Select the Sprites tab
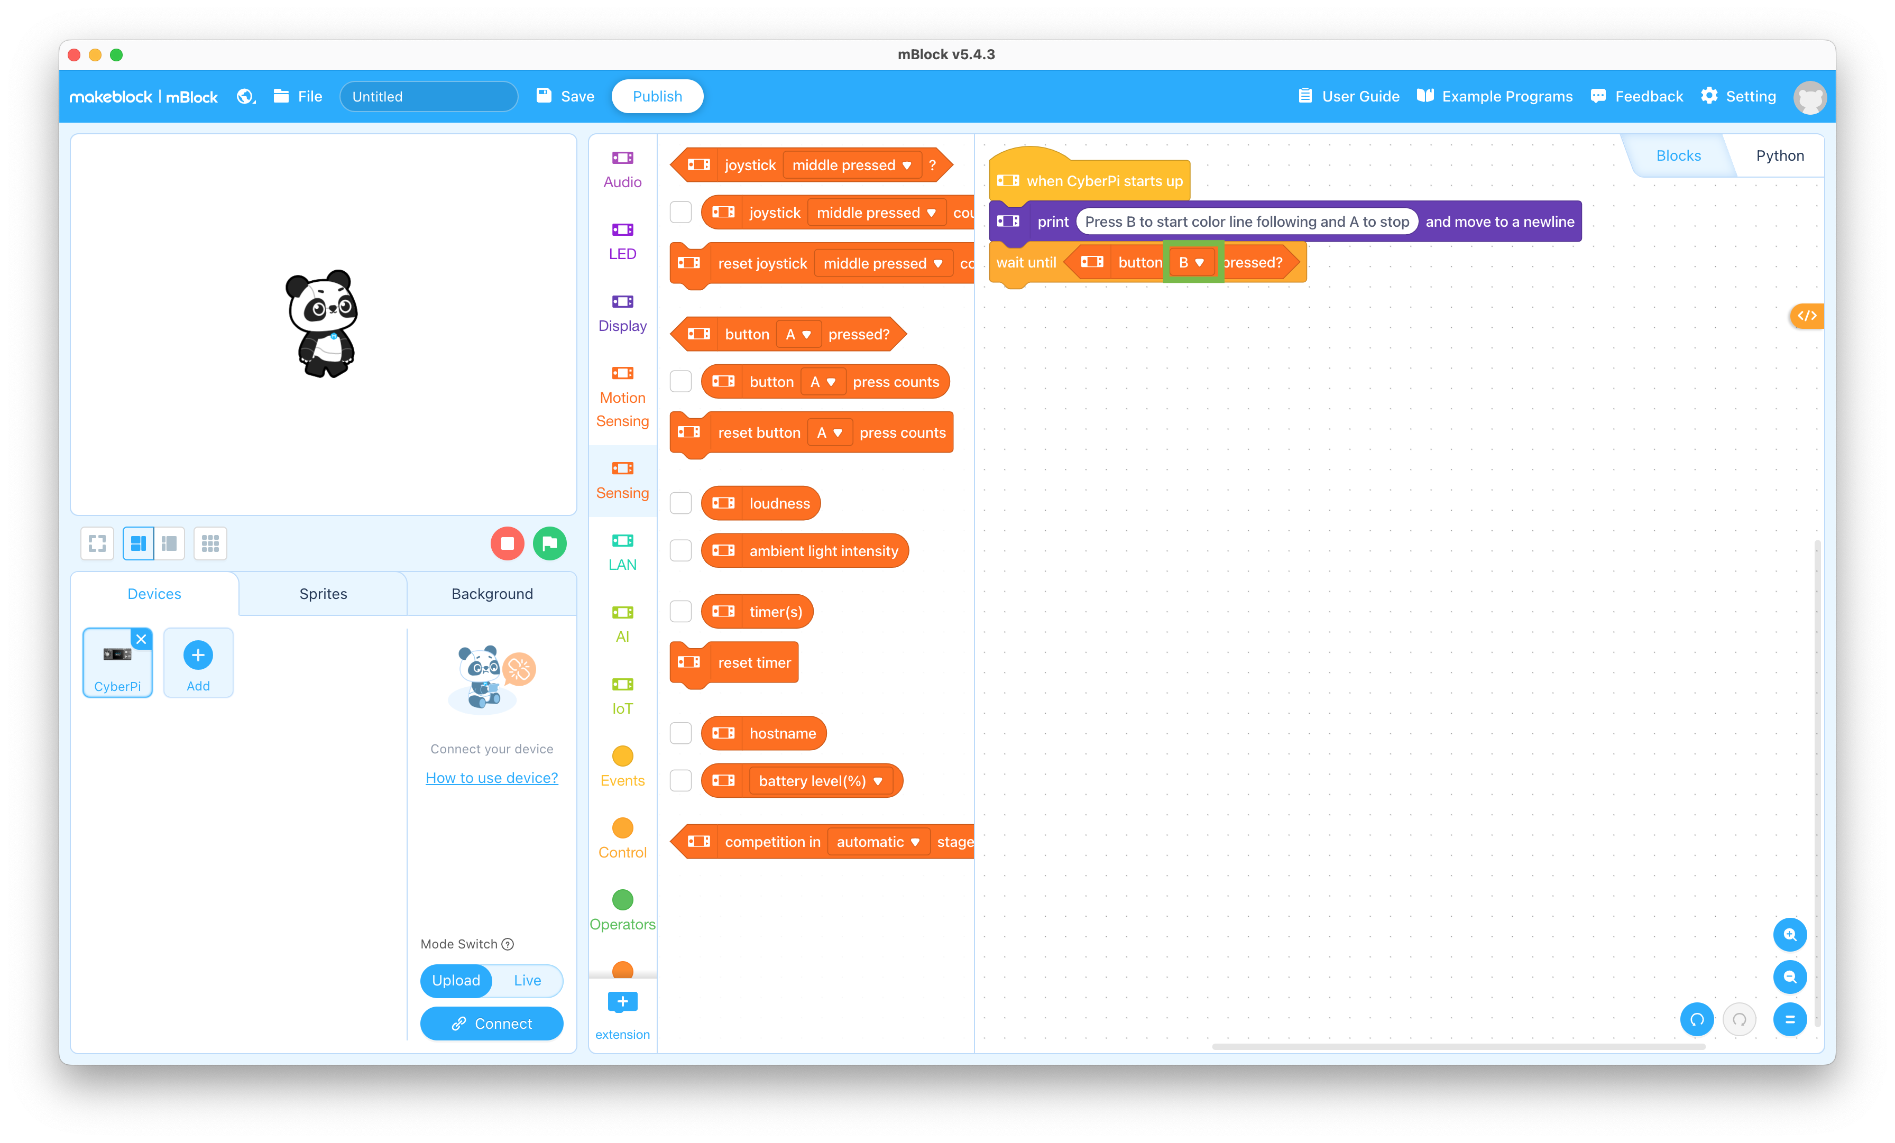The image size is (1895, 1143). (322, 594)
